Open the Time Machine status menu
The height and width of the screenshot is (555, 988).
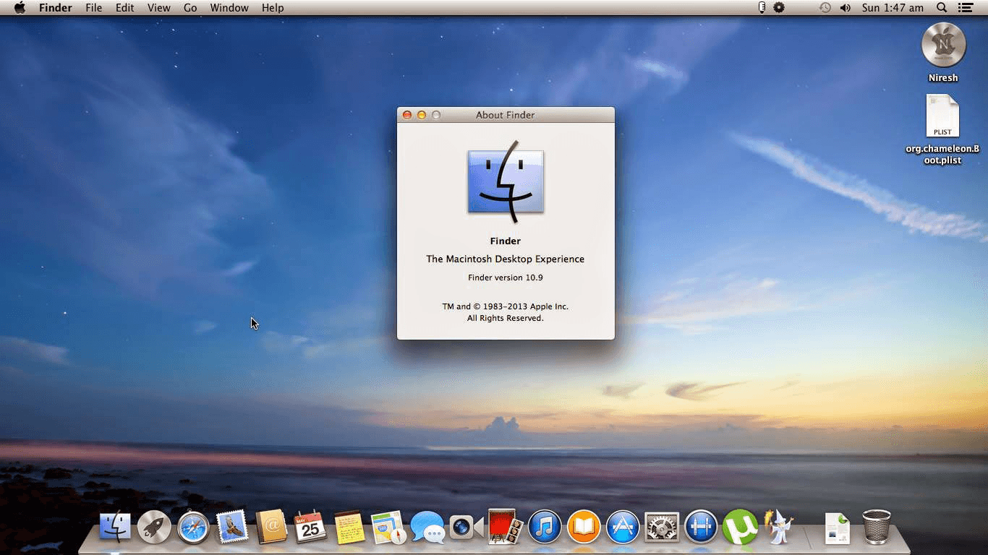pyautogui.click(x=825, y=8)
